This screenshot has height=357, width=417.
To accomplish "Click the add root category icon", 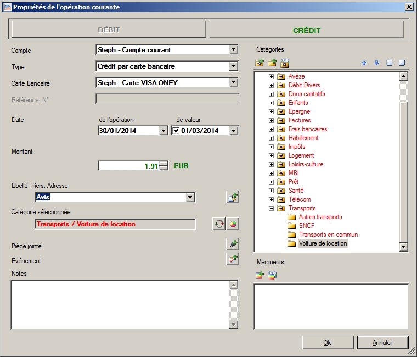I will pos(260,63).
